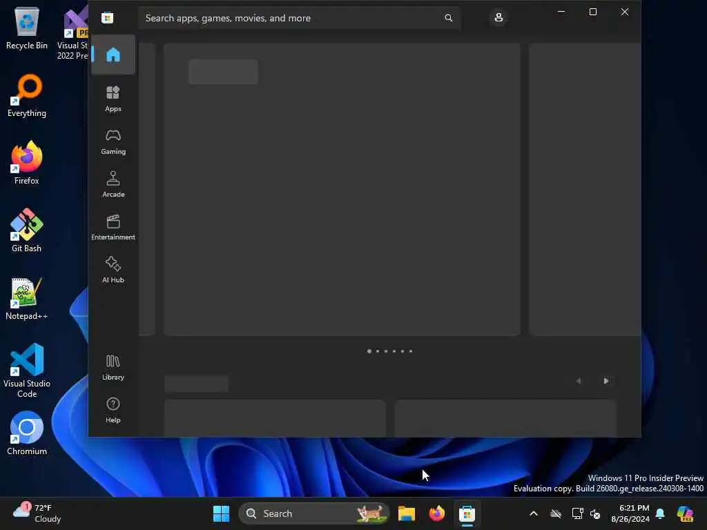
Task: Open the Apps section in the sidebar
Action: (113, 99)
